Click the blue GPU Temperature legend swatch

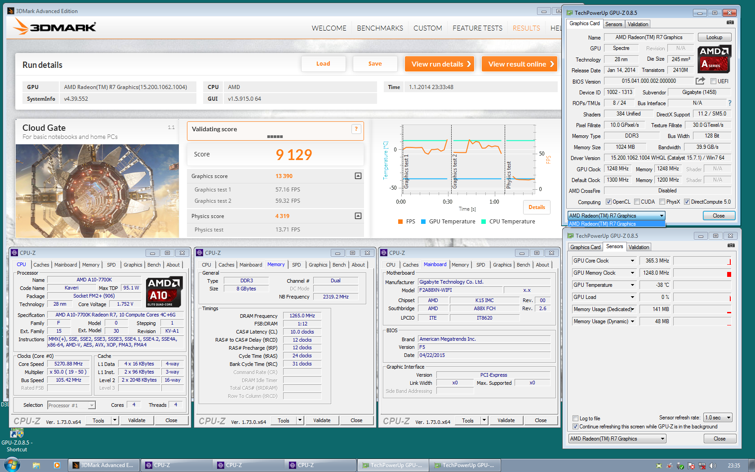[x=423, y=222]
